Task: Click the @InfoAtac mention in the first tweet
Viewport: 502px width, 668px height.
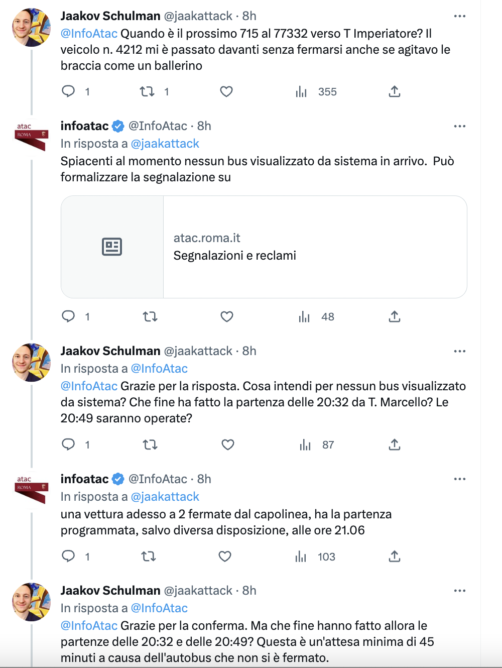Action: 89,34
